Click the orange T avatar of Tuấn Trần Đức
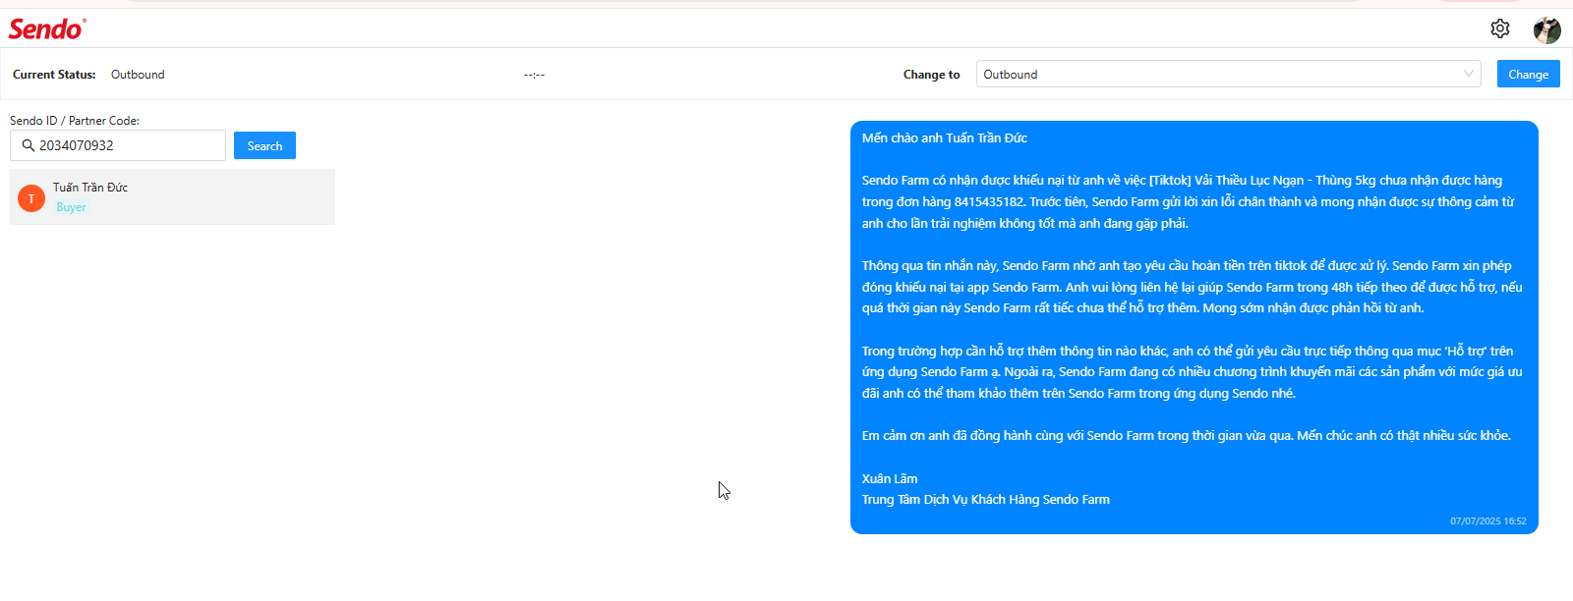Image resolution: width=1573 pixels, height=601 pixels. click(31, 198)
